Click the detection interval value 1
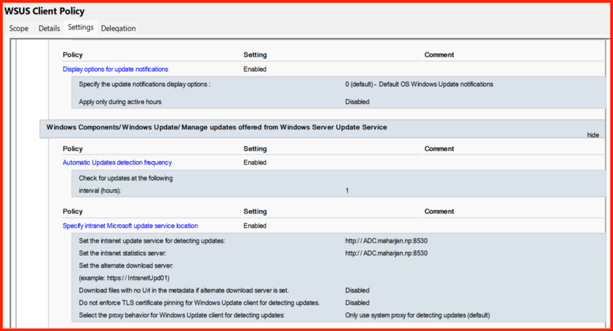Image resolution: width=613 pixels, height=331 pixels. [x=346, y=190]
